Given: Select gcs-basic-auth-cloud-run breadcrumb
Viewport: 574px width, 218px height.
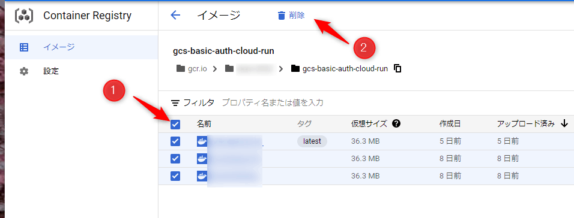Looking at the screenshot, I should coord(339,68).
